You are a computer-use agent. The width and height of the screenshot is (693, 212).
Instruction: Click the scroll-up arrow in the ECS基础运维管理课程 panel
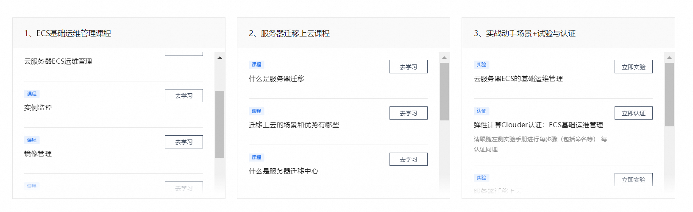(220, 58)
